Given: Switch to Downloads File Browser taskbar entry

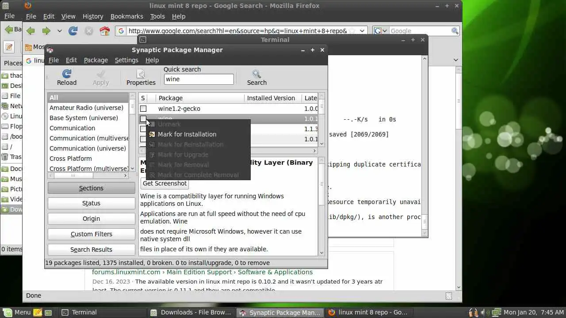Looking at the screenshot, I should click(191, 312).
